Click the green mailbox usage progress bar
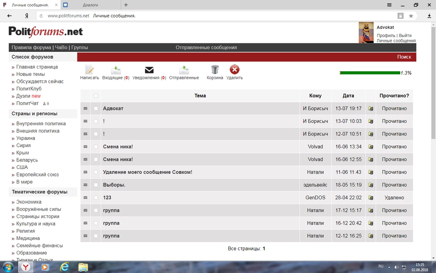The height and width of the screenshot is (273, 436). coord(370,73)
